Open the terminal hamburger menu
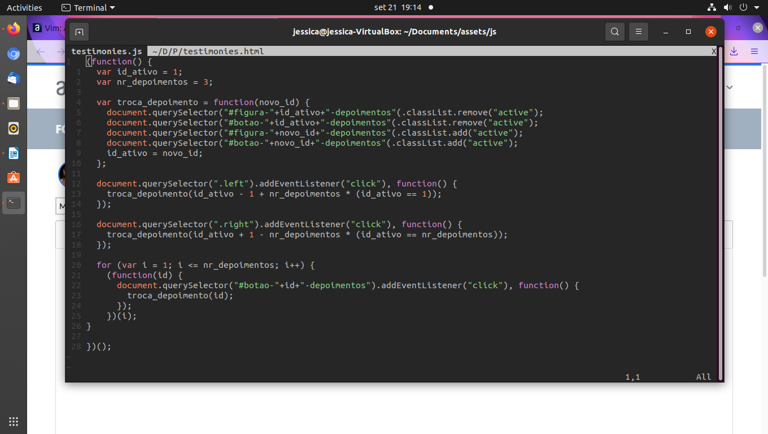Image resolution: width=768 pixels, height=434 pixels. 639,32
